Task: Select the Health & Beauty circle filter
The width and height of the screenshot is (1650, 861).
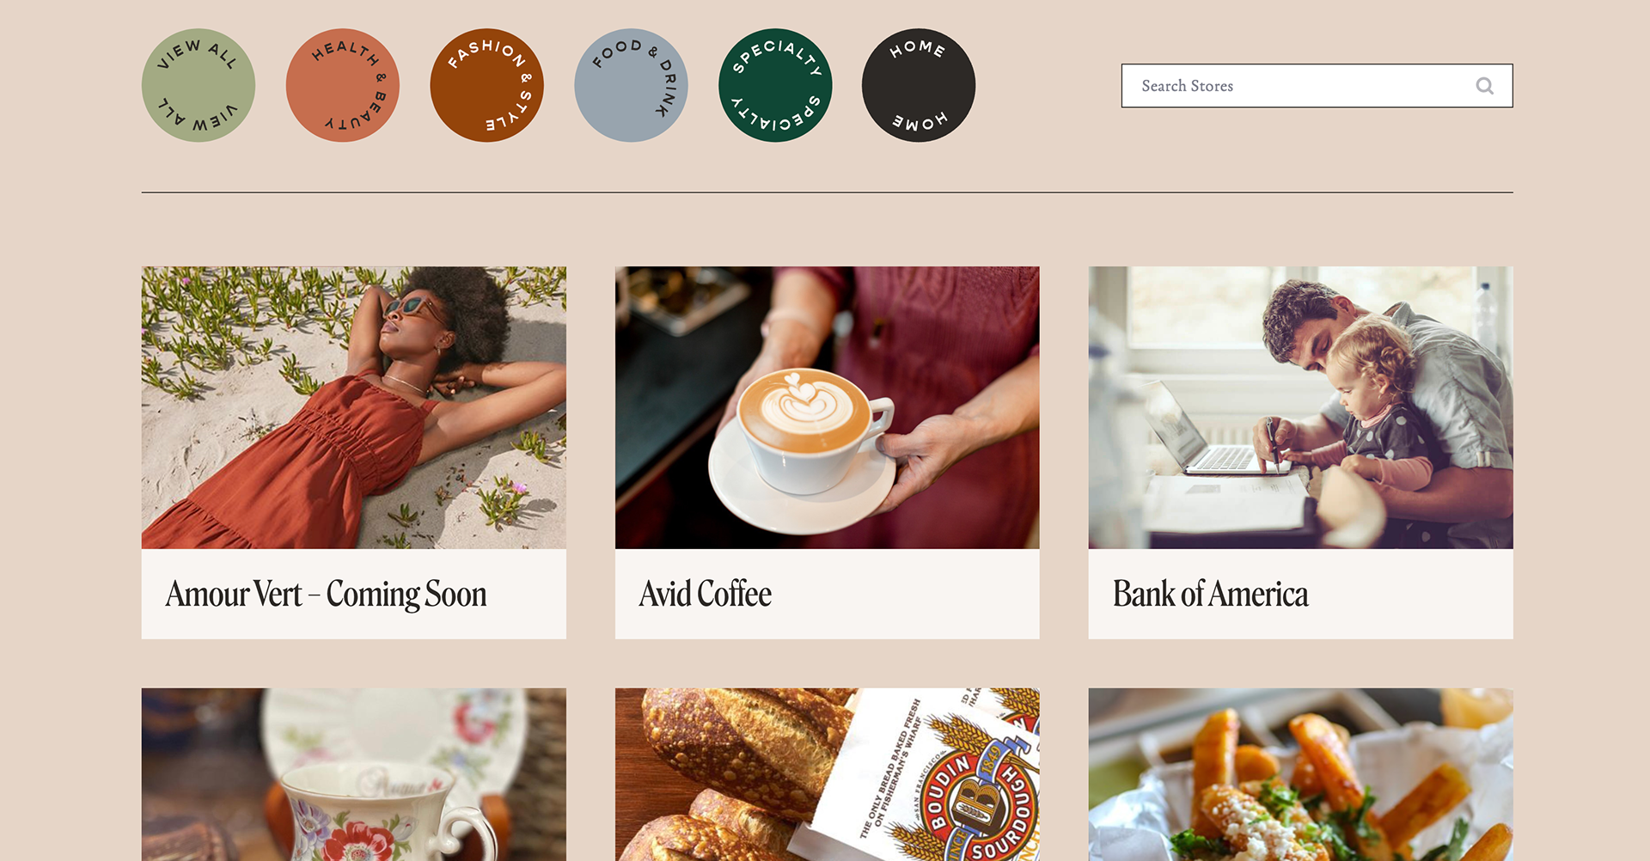Action: (x=343, y=85)
